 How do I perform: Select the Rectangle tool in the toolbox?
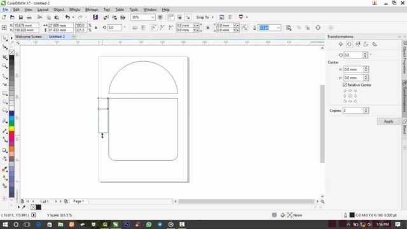click(x=4, y=94)
